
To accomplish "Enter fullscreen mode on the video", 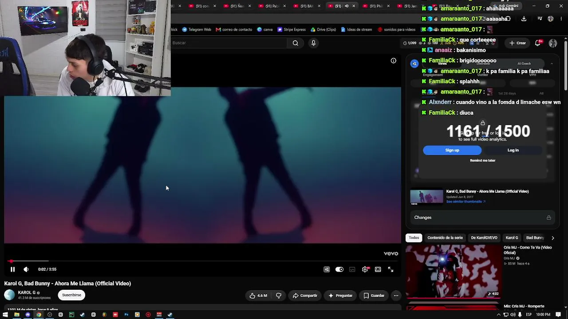I will coord(390,269).
